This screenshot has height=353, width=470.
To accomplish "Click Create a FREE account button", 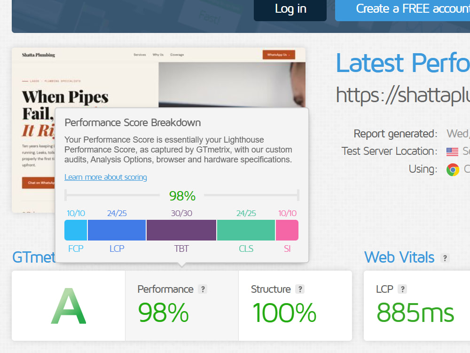I will tap(403, 9).
